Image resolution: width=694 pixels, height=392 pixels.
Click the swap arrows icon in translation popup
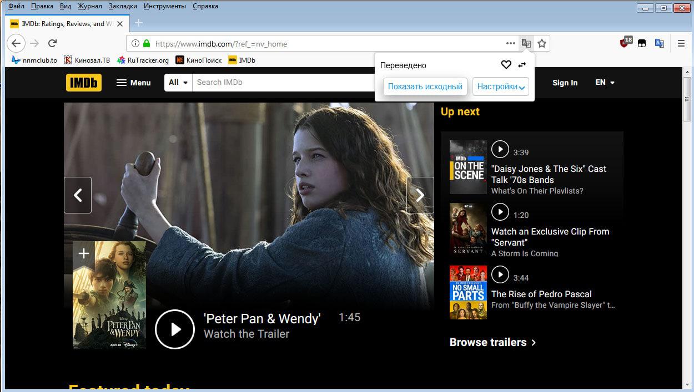tap(521, 65)
